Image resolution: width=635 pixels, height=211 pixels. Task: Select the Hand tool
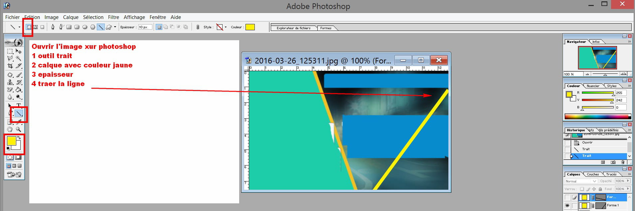10,129
